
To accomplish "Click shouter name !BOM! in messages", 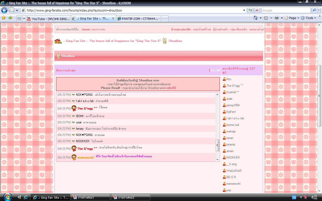I will 80,116.
